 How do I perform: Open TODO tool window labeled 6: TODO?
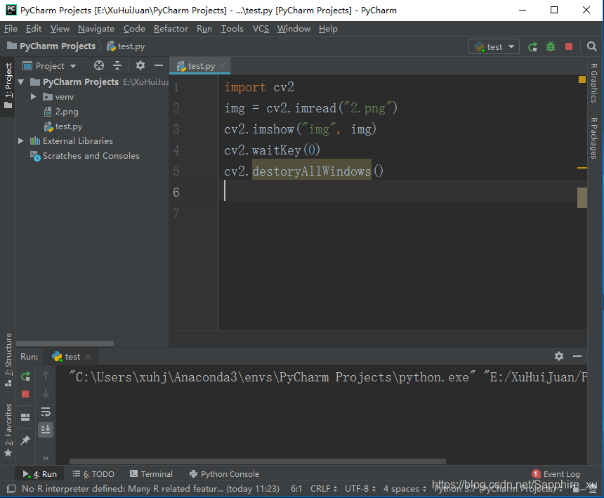pos(93,473)
